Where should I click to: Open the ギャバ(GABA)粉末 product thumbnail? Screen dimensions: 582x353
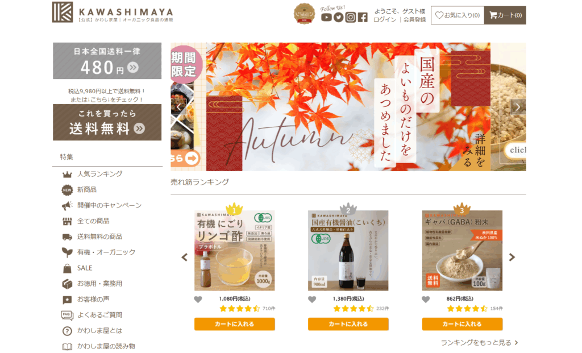[462, 251]
